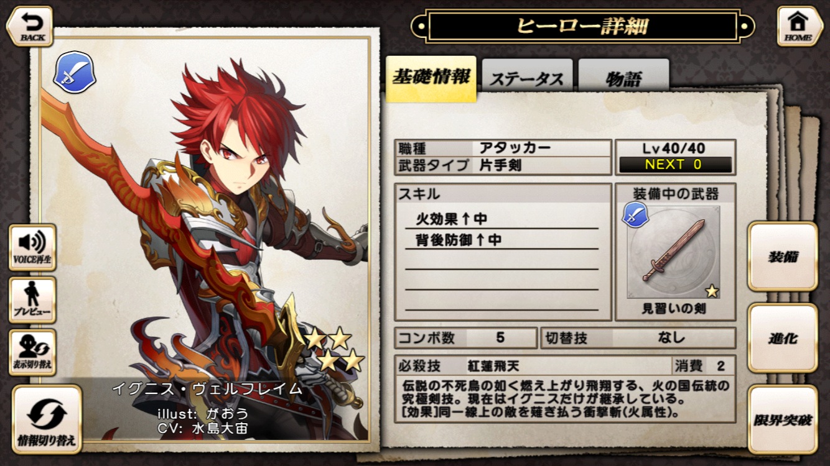Open the プレビュー character preview icon
830x466 pixels.
(x=32, y=299)
